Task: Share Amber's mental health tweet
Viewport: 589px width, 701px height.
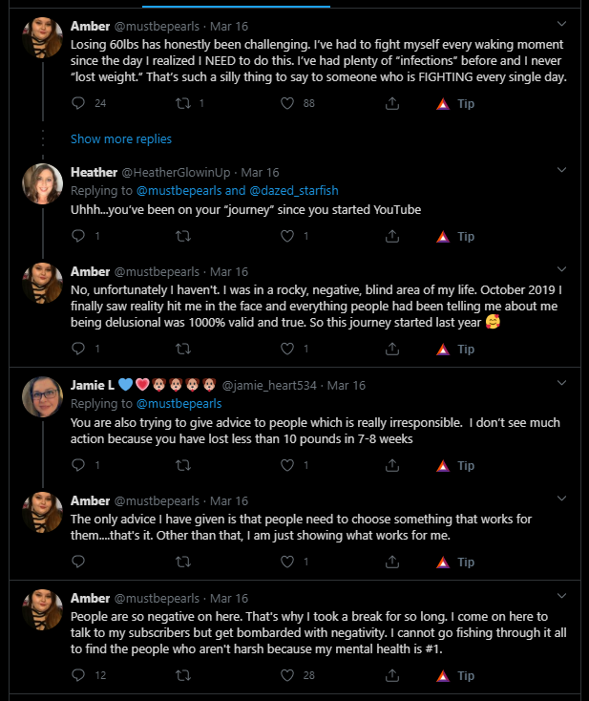Action: point(392,675)
